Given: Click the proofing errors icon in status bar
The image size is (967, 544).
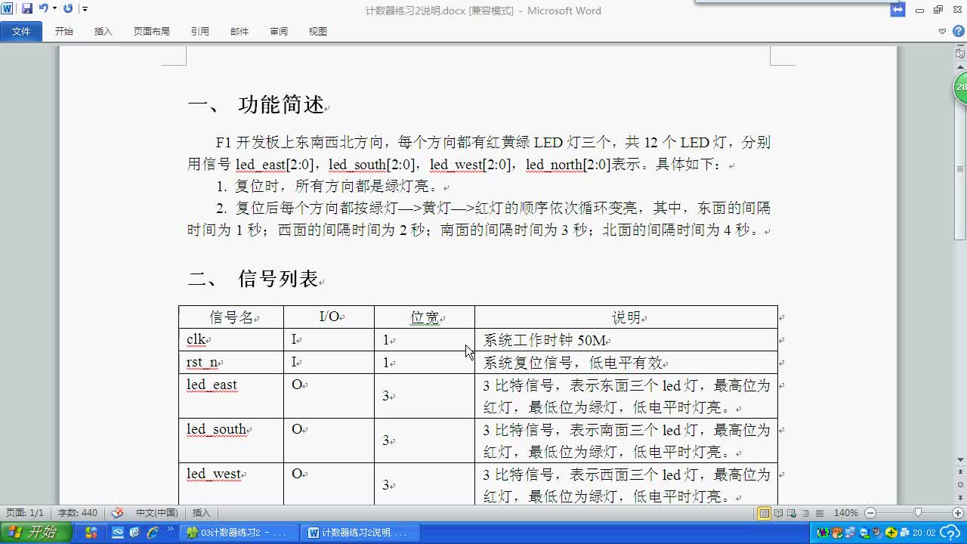Looking at the screenshot, I should click(117, 513).
